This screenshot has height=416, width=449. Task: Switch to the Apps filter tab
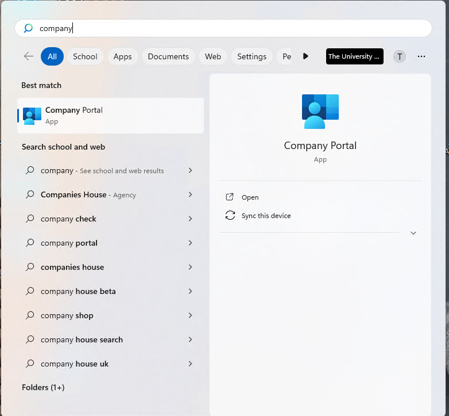[x=122, y=56]
